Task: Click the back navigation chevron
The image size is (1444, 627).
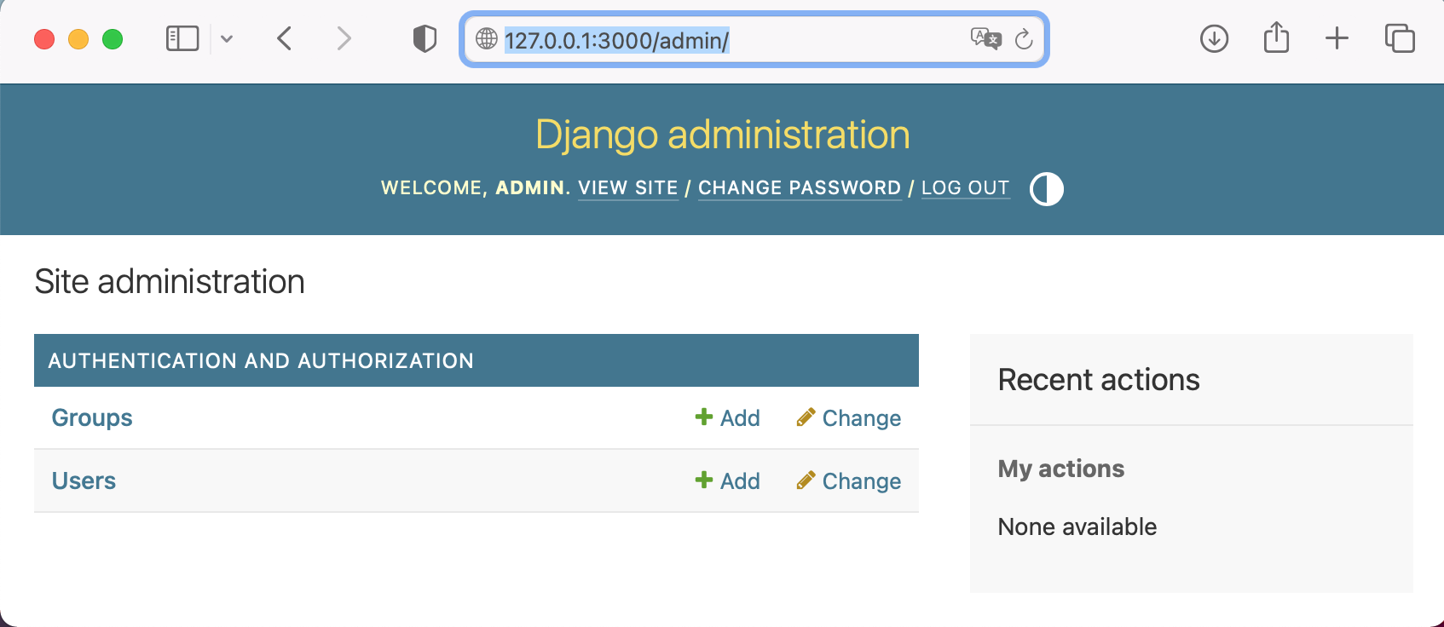Action: [284, 38]
